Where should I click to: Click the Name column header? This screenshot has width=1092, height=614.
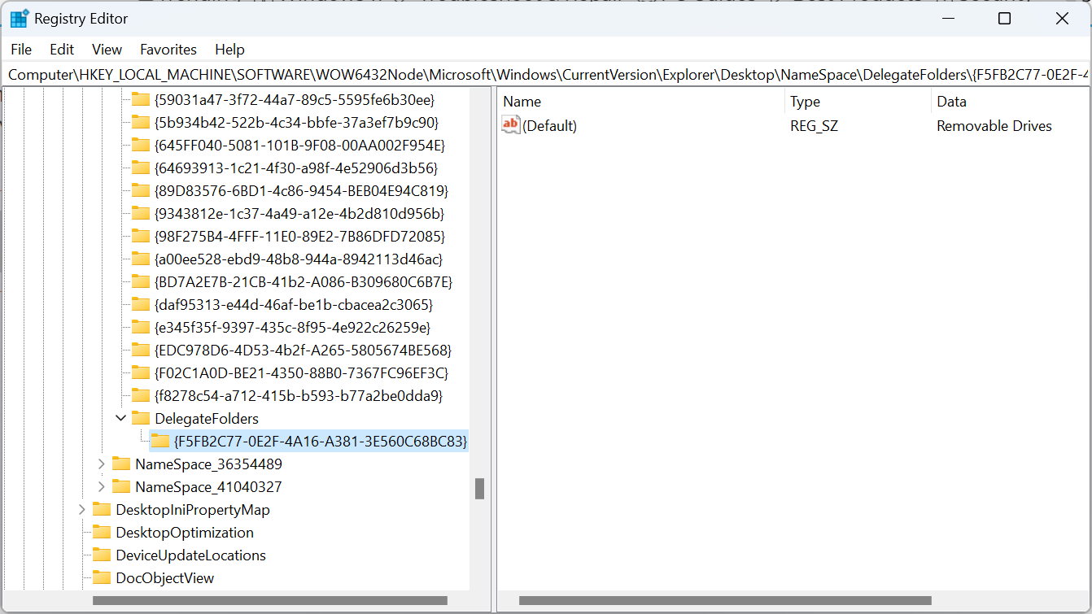[x=641, y=102]
